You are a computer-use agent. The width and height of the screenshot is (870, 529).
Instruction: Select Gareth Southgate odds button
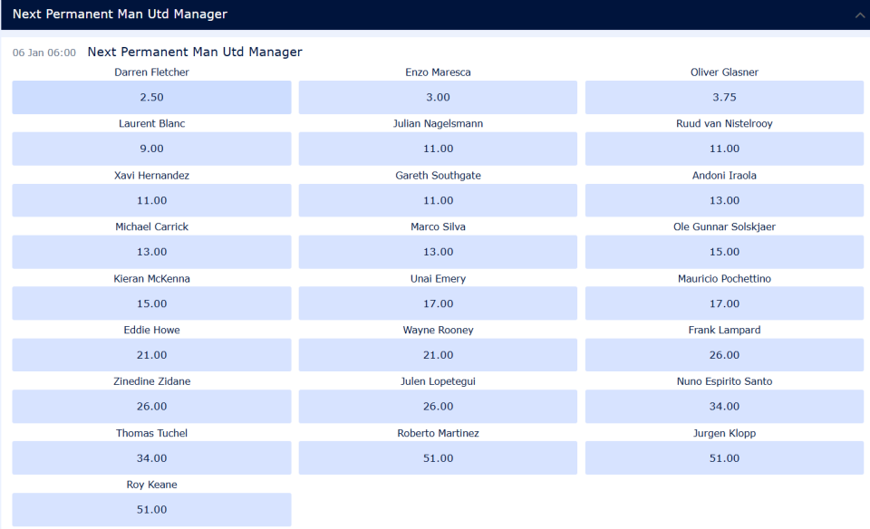coord(438,200)
